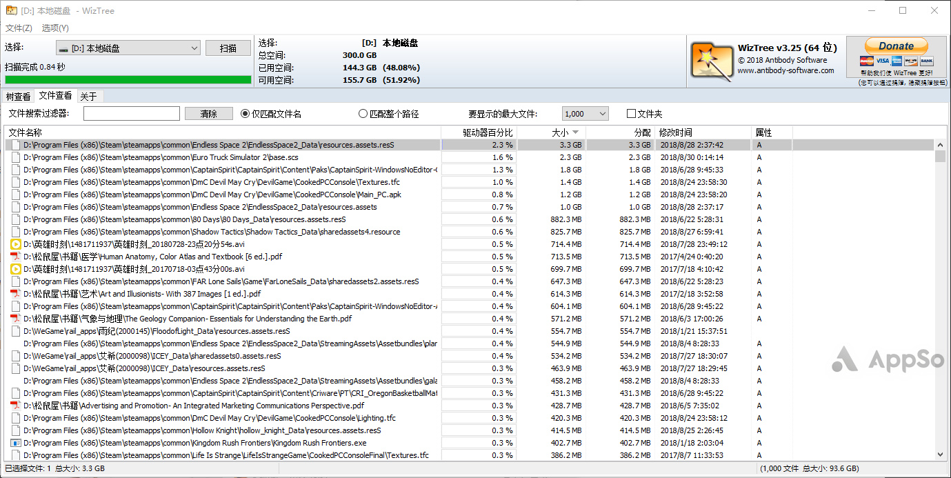Open the www.antibody-software.com link
The height and width of the screenshot is (478, 951).
click(785, 70)
